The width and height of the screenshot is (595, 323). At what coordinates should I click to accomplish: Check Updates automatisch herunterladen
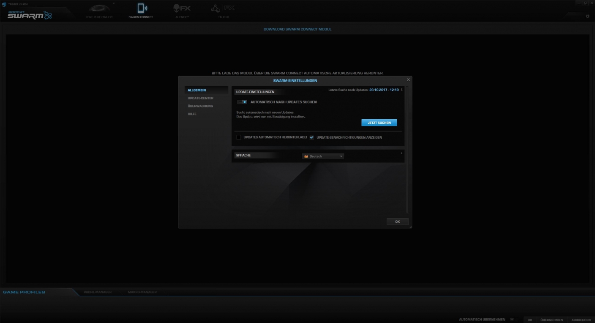239,137
